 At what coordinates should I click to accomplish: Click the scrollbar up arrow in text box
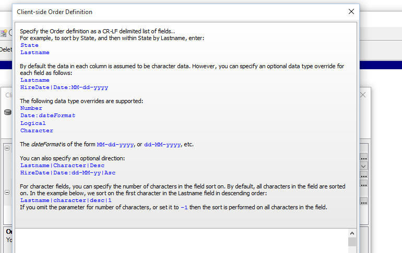tap(352, 233)
